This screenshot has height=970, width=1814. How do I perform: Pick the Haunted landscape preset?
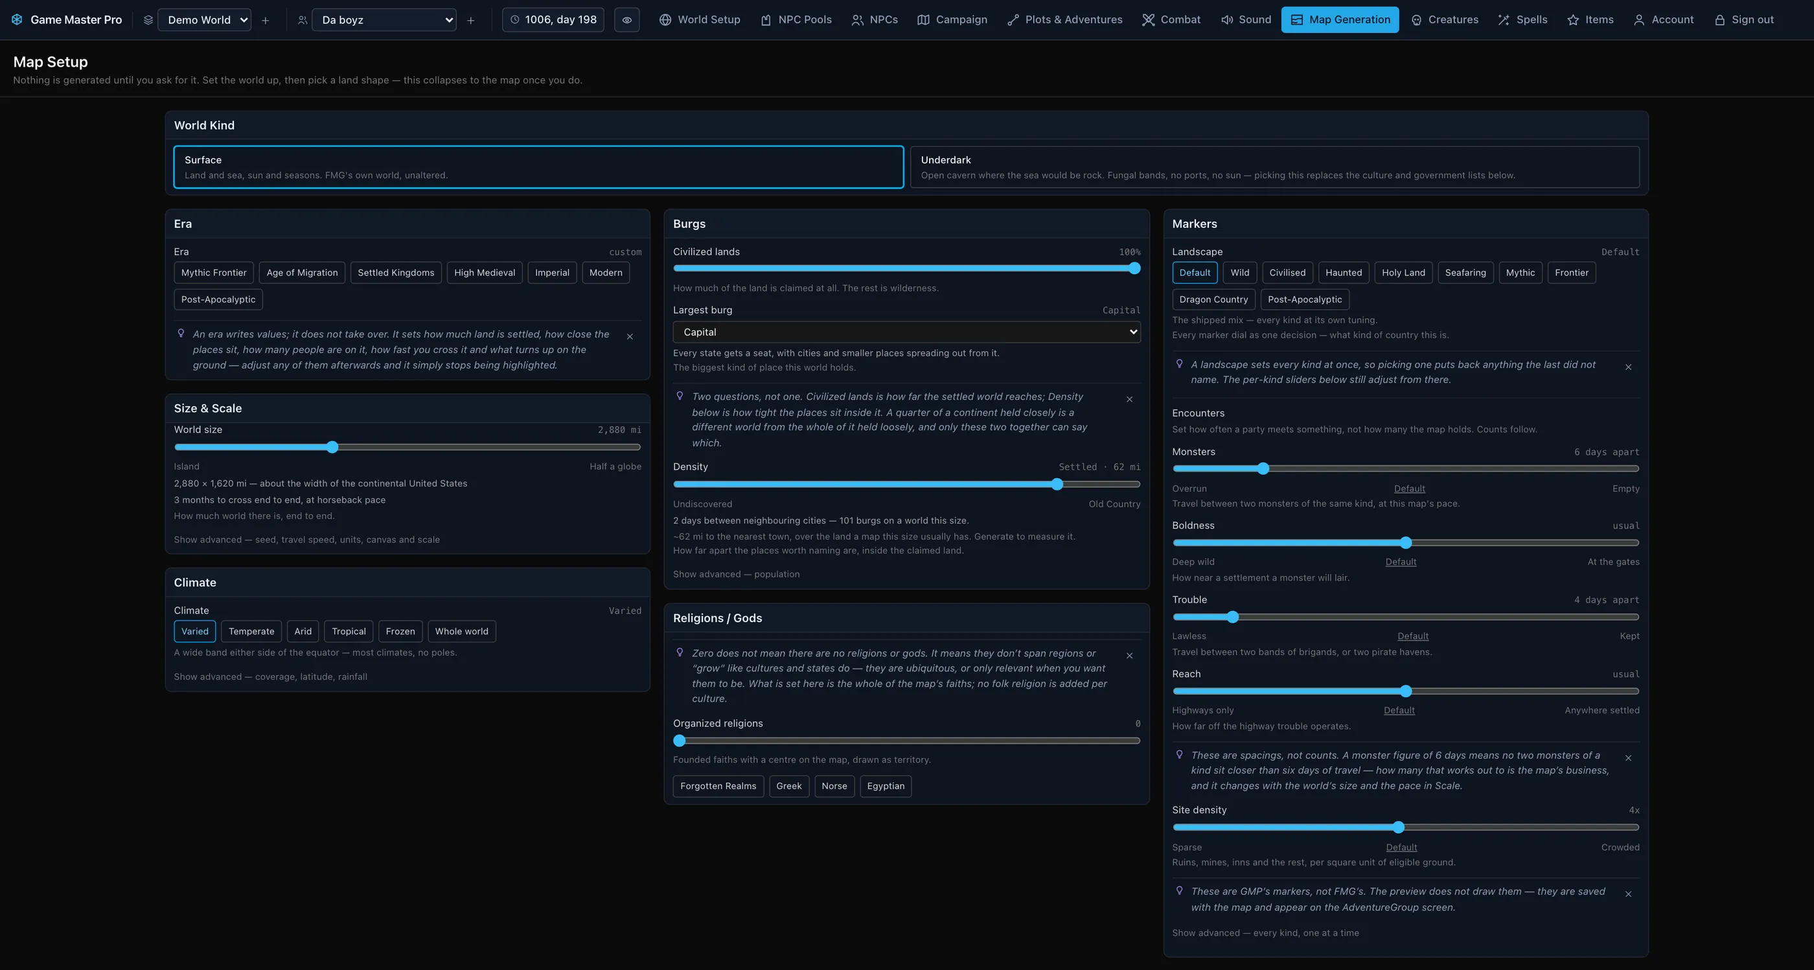pos(1343,273)
